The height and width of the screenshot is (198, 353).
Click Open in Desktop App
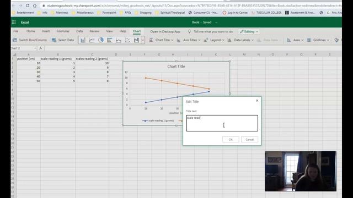coord(165,32)
